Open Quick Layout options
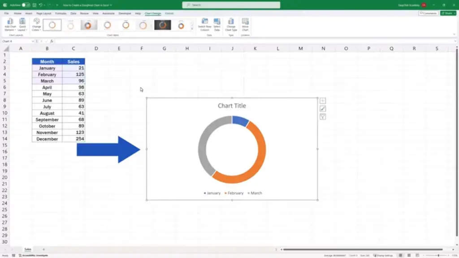 [22, 25]
